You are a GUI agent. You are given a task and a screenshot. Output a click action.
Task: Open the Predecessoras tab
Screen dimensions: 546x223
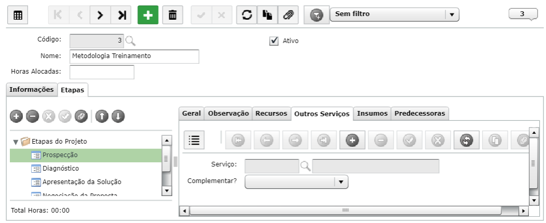[420, 113]
